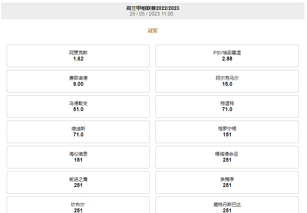Click the 荷兰甲组联赛2022/2023 header title
The width and height of the screenshot is (307, 213).
click(x=153, y=9)
